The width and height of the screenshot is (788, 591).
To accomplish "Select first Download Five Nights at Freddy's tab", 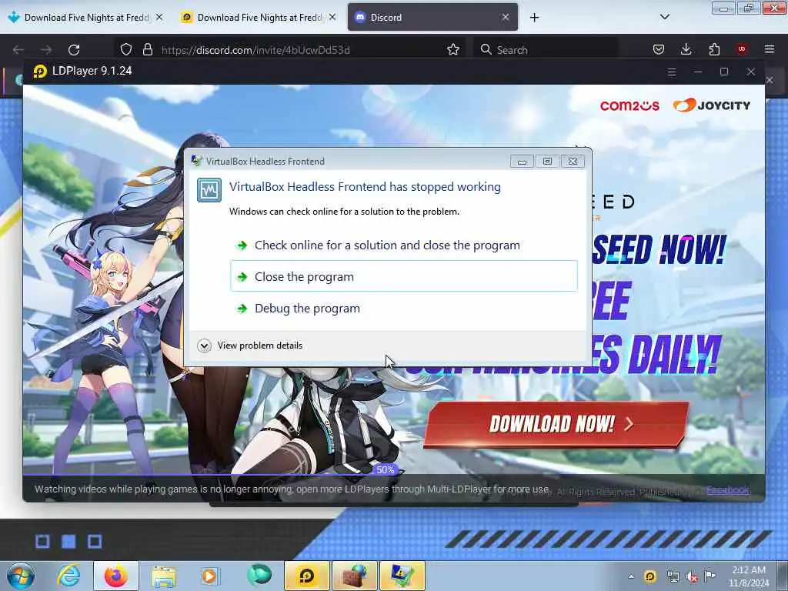I will pyautogui.click(x=85, y=17).
